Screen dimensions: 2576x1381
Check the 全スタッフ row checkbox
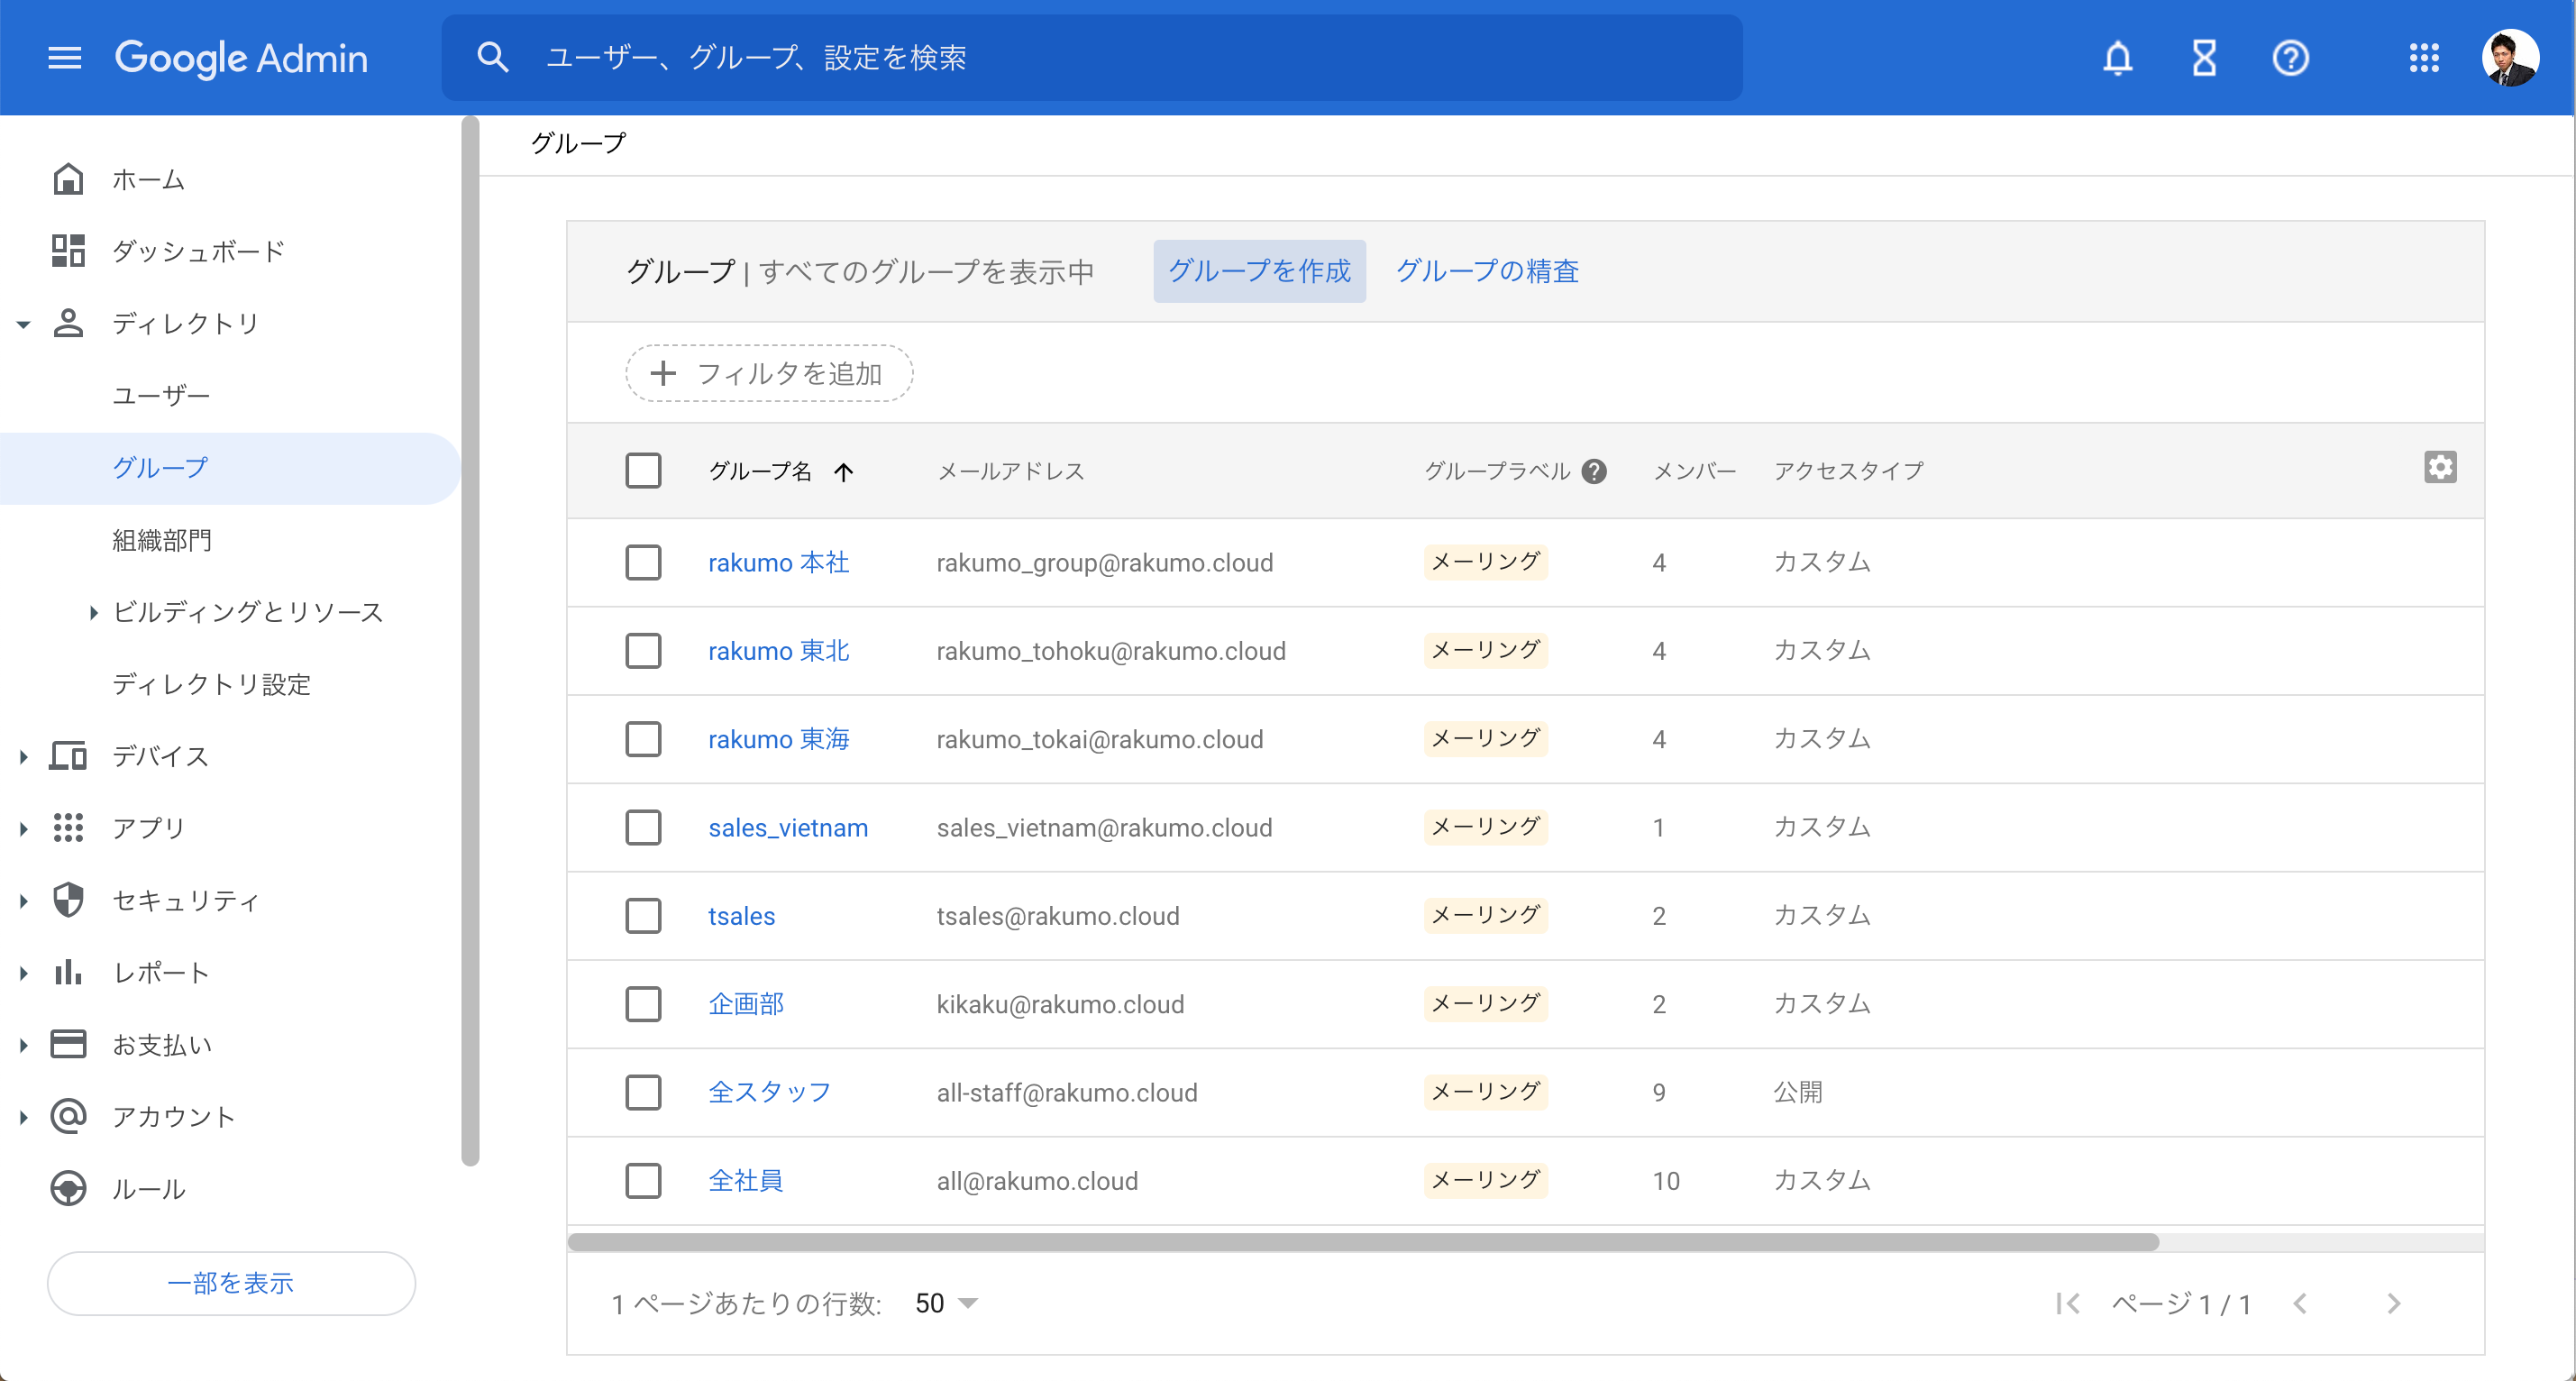tap(643, 1093)
